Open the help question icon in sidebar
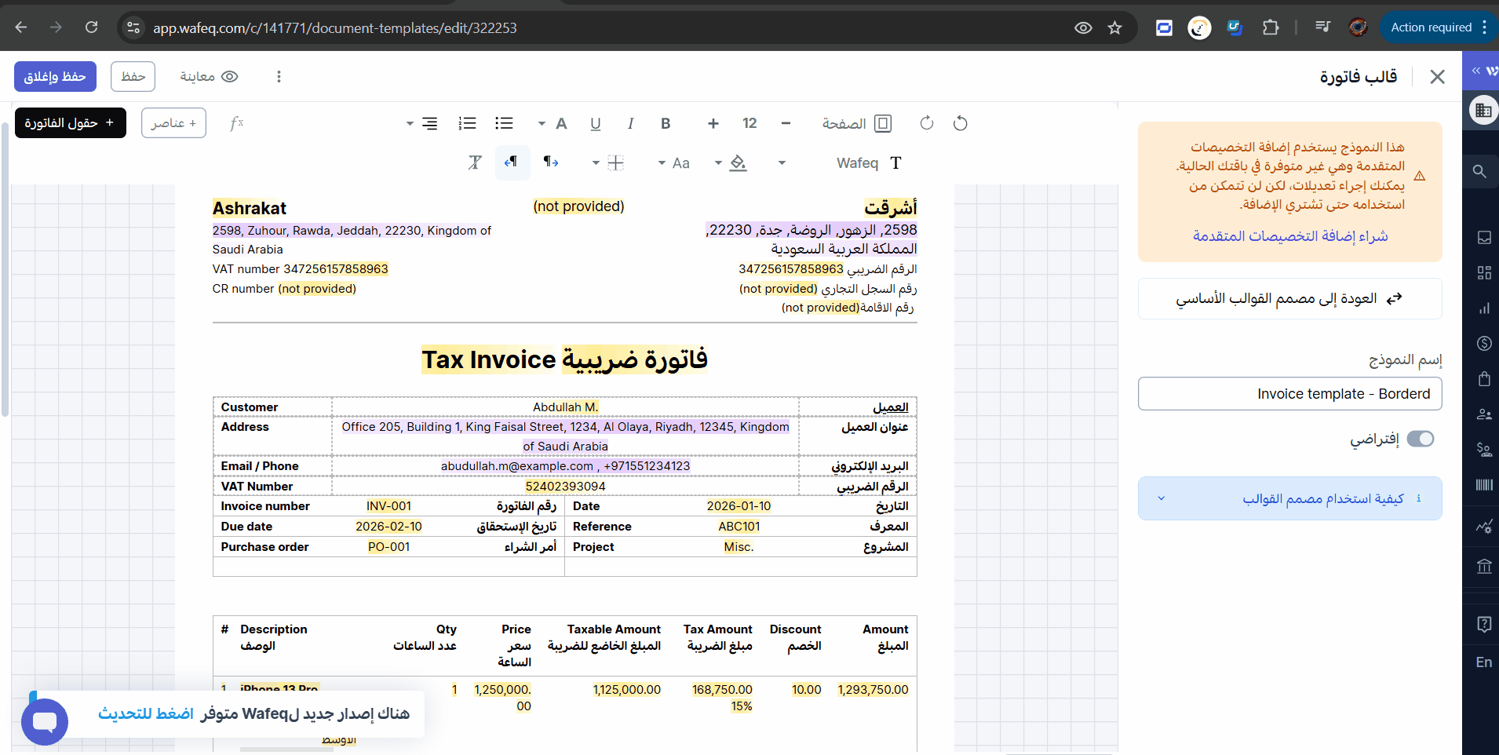This screenshot has height=755, width=1499. [1484, 624]
